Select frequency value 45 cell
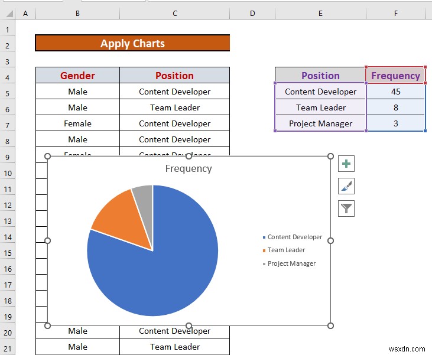This screenshot has height=355, width=432. [x=395, y=92]
